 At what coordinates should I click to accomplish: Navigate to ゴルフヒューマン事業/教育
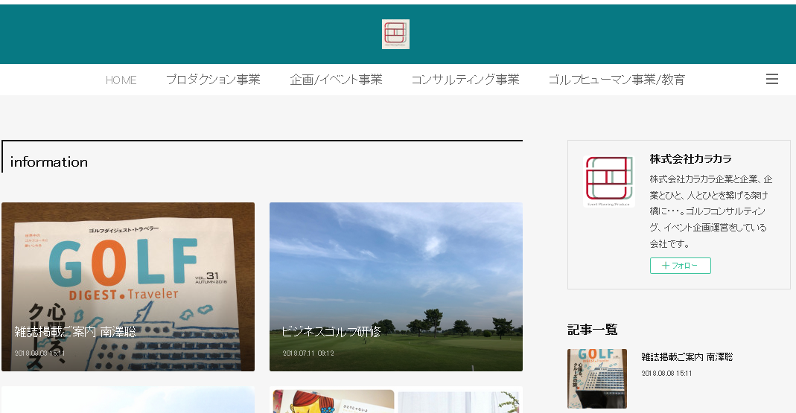click(x=617, y=80)
